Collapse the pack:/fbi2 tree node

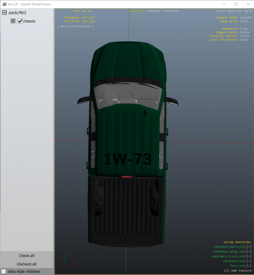(x=4, y=13)
